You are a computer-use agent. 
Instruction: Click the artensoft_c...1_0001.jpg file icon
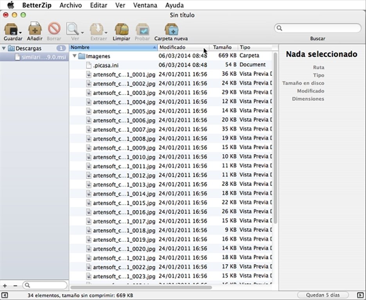pyautogui.click(x=89, y=74)
